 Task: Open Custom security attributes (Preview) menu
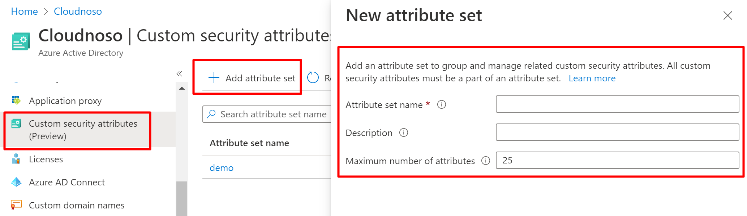pos(83,130)
